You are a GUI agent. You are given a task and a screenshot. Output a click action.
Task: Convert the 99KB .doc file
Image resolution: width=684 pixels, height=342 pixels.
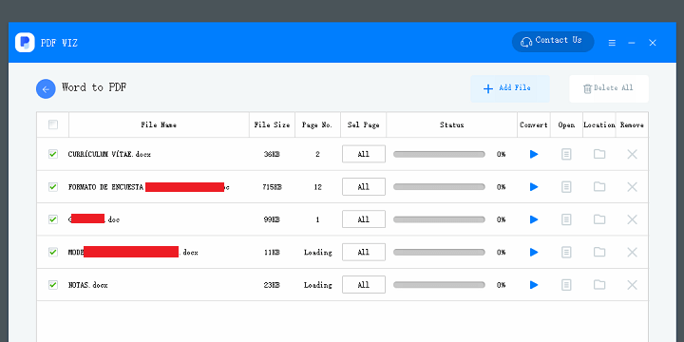coord(534,219)
